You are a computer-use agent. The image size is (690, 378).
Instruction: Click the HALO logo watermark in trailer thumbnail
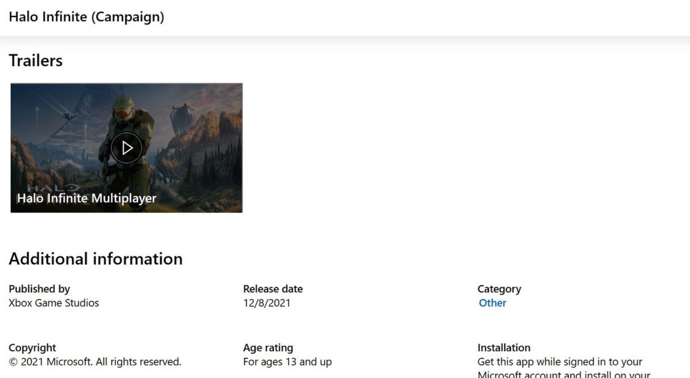pos(53,188)
